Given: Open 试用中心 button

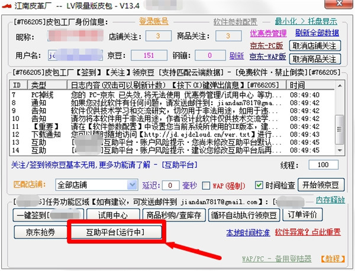Looking at the screenshot, I should 113,216.
